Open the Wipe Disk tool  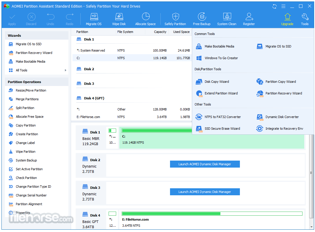[119, 19]
